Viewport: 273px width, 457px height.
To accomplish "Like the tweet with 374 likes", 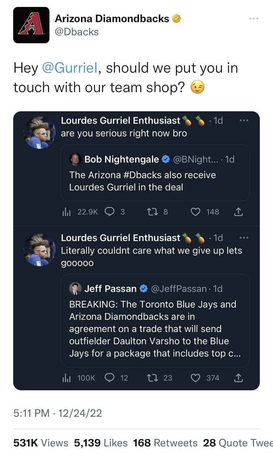I will point(196,378).
